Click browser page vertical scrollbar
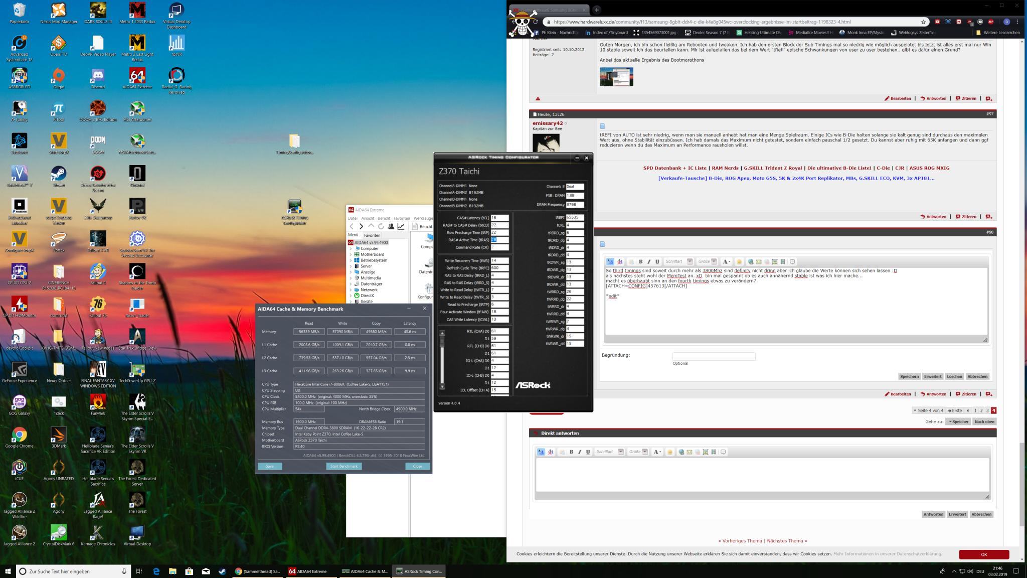The image size is (1027, 578). point(1022,485)
